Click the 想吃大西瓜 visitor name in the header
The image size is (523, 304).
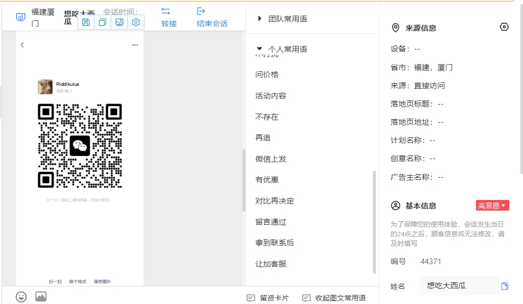point(79,17)
